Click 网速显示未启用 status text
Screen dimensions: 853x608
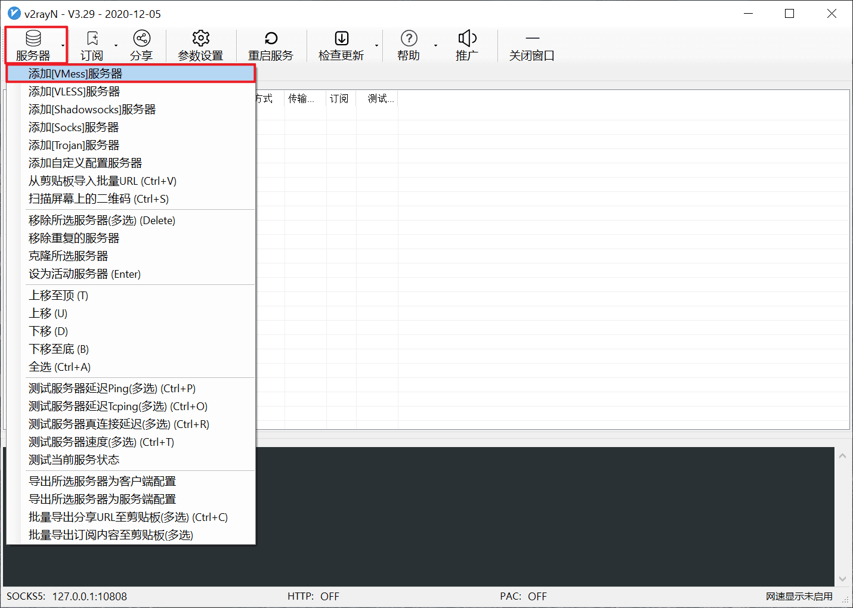pos(799,596)
